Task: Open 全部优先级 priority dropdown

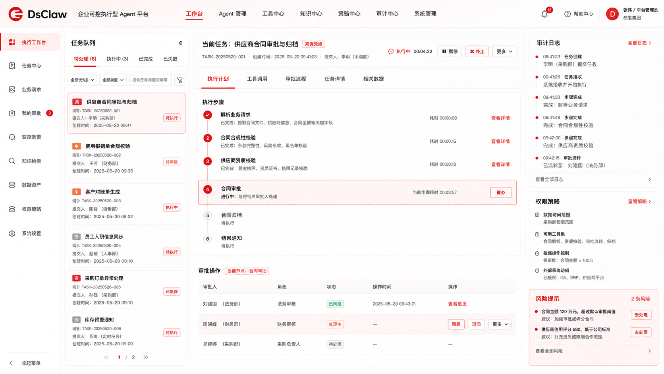Action: (82, 80)
